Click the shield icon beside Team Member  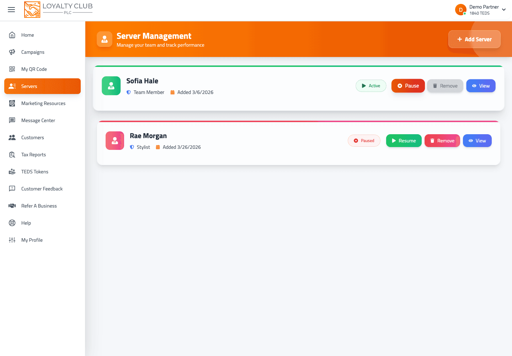click(x=129, y=92)
